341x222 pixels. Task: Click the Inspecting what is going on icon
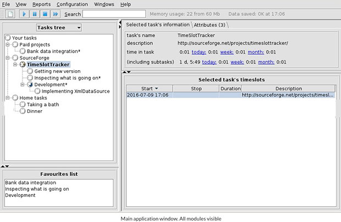click(x=30, y=78)
